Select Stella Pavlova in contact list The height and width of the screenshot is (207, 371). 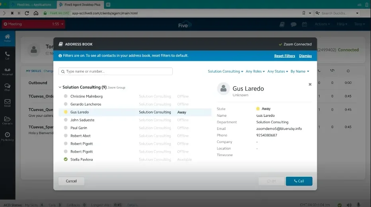(x=82, y=160)
